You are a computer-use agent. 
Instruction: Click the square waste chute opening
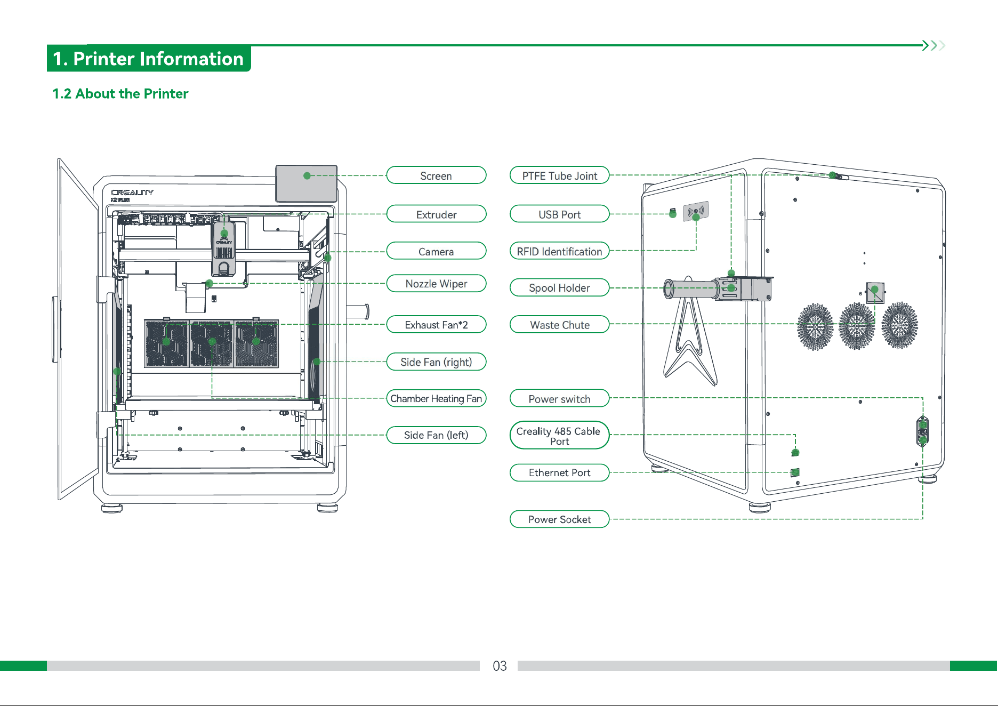click(875, 293)
